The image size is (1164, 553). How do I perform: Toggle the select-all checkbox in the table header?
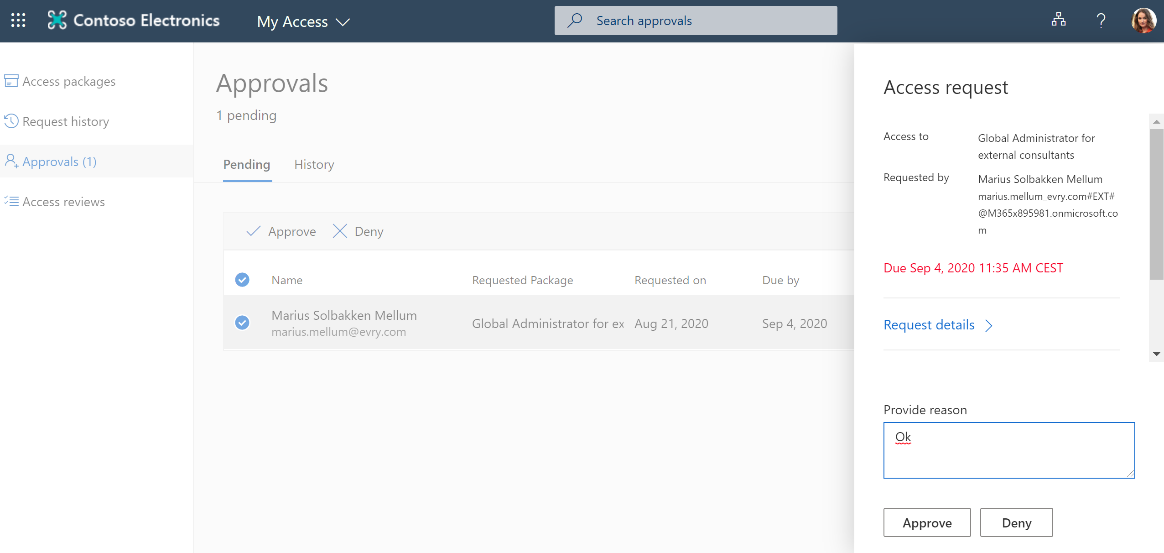pos(242,280)
